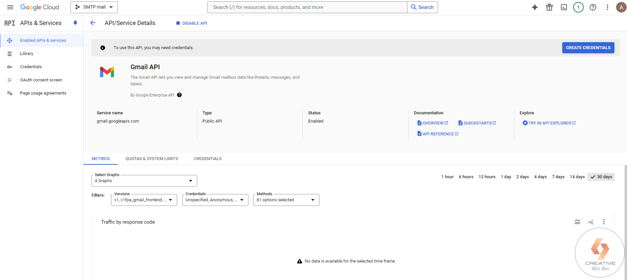Click the Library grid icon

[x=10, y=54]
